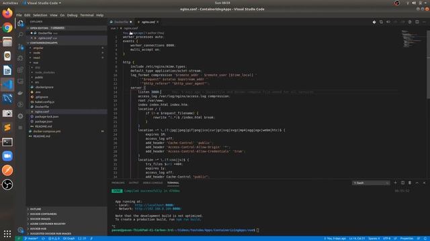Image resolution: width=430 pixels, height=241 pixels.
Task: Launch Firefox from the Ubuntu dock
Action: click(7, 13)
